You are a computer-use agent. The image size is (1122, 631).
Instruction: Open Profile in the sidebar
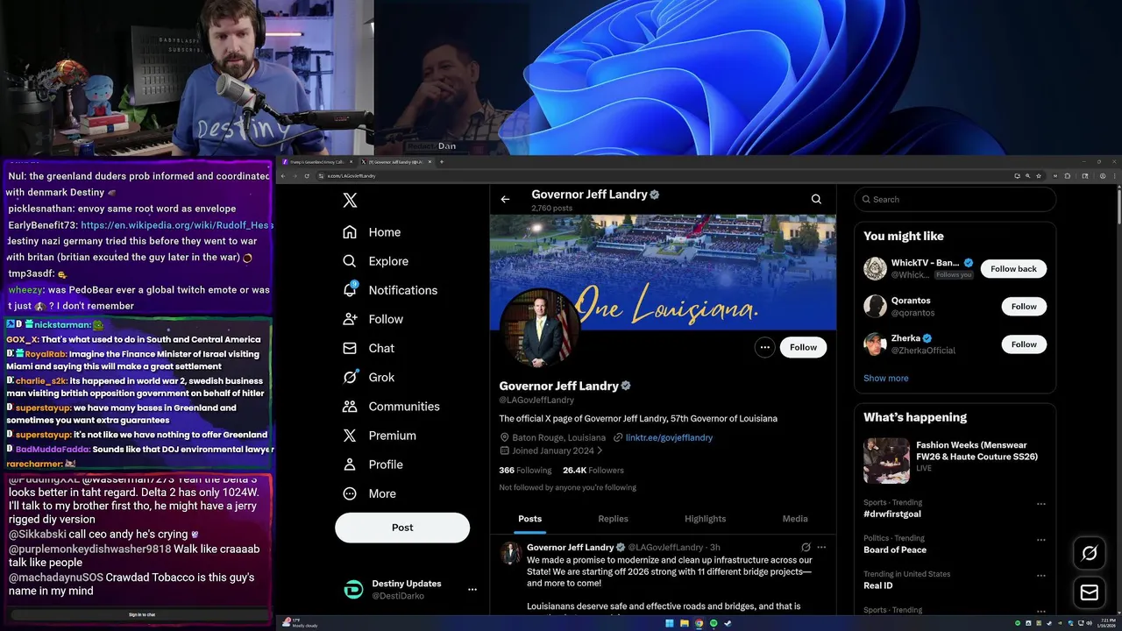coord(373,464)
